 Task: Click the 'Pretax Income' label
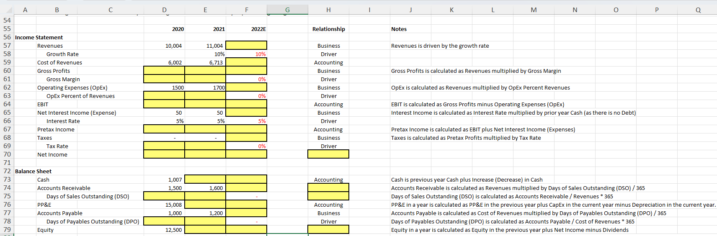click(x=56, y=129)
